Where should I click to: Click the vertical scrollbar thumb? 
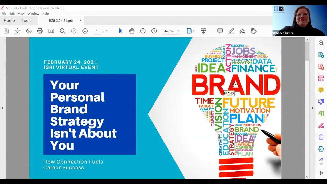[307, 51]
